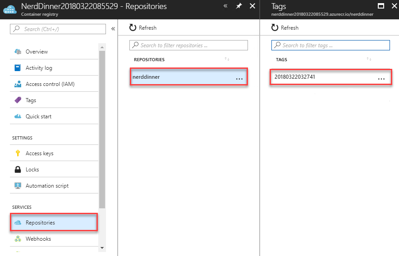
Task: Click the Activity log book icon
Action: click(x=18, y=68)
